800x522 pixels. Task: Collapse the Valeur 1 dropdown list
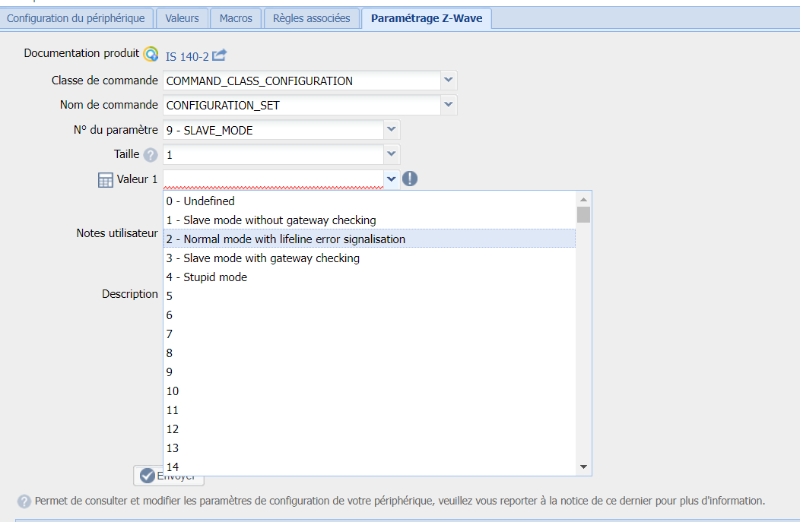coord(392,179)
